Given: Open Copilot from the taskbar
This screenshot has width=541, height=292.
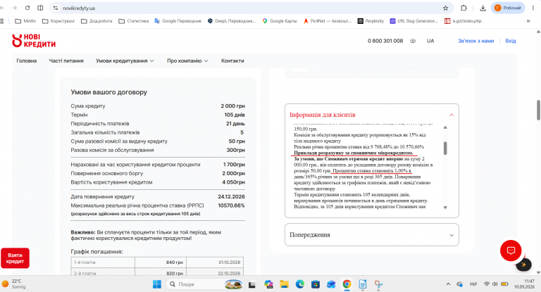Looking at the screenshot, I should click(x=268, y=284).
